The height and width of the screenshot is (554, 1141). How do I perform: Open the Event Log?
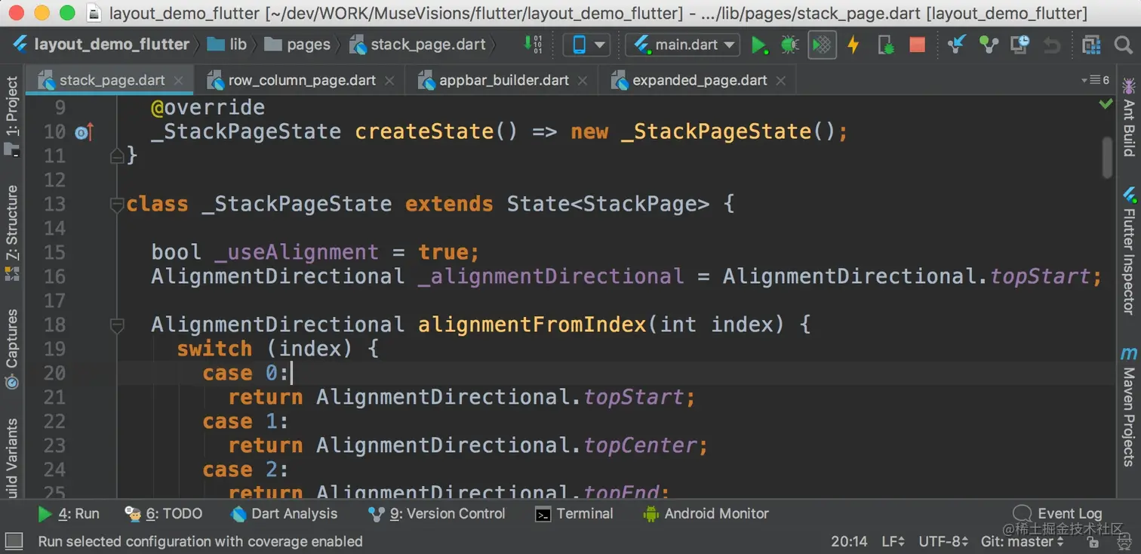tap(1057, 514)
